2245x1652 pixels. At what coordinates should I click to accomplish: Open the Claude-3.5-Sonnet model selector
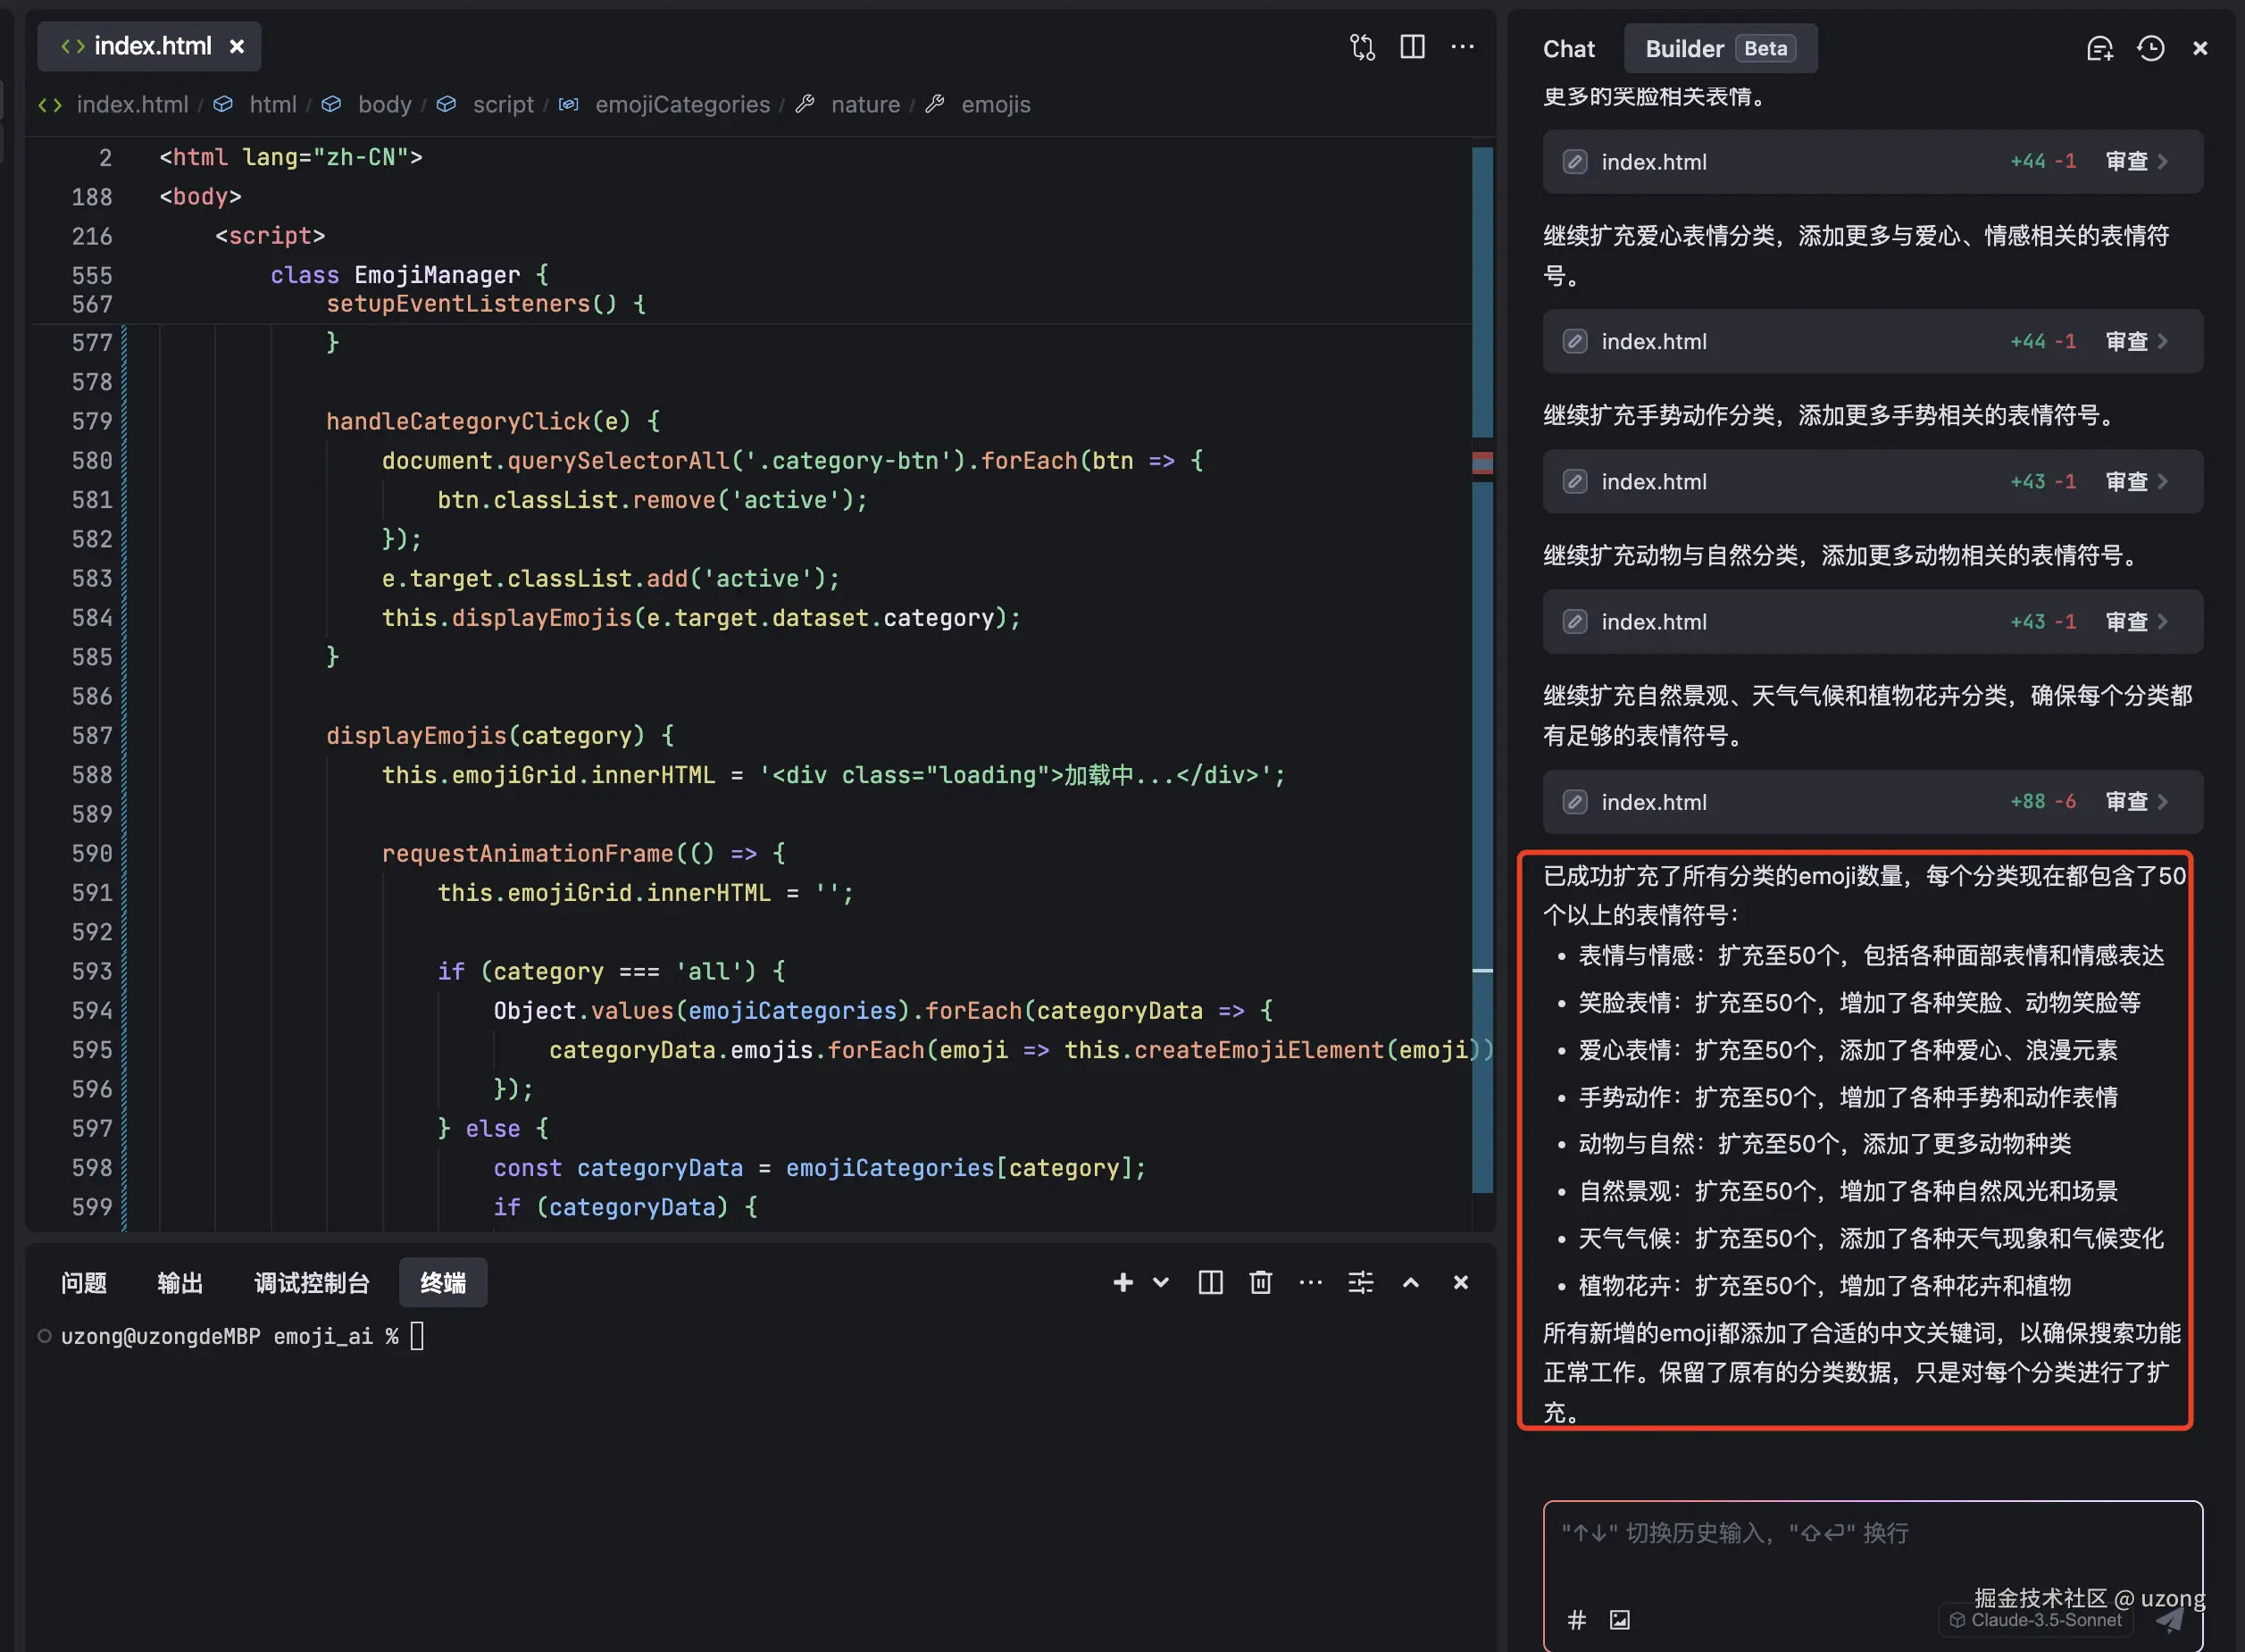click(x=2035, y=1620)
